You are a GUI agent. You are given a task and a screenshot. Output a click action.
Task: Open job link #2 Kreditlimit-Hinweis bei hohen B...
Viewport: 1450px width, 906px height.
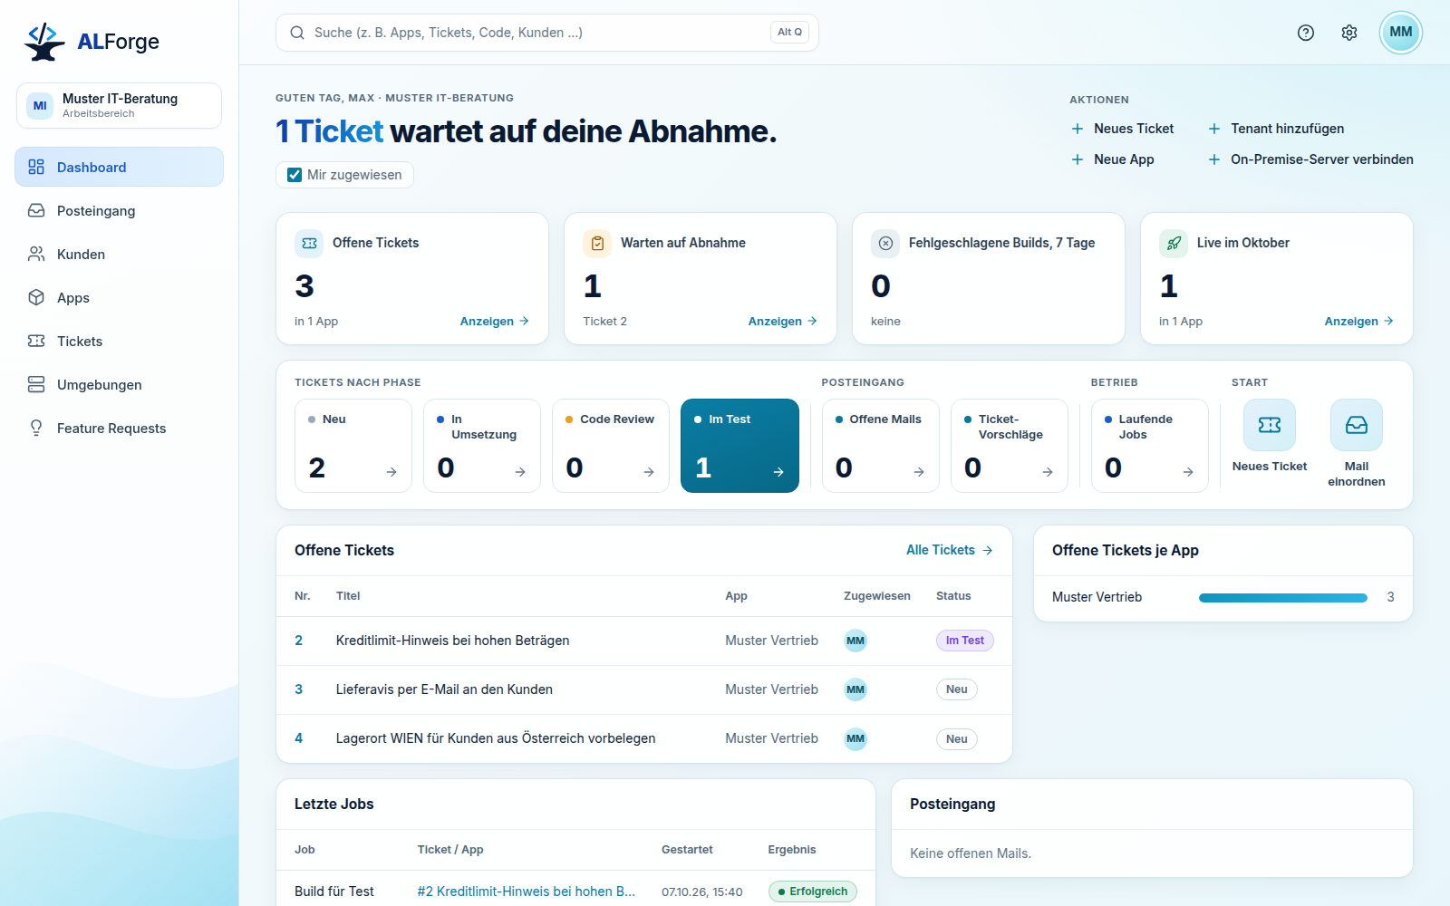527,892
